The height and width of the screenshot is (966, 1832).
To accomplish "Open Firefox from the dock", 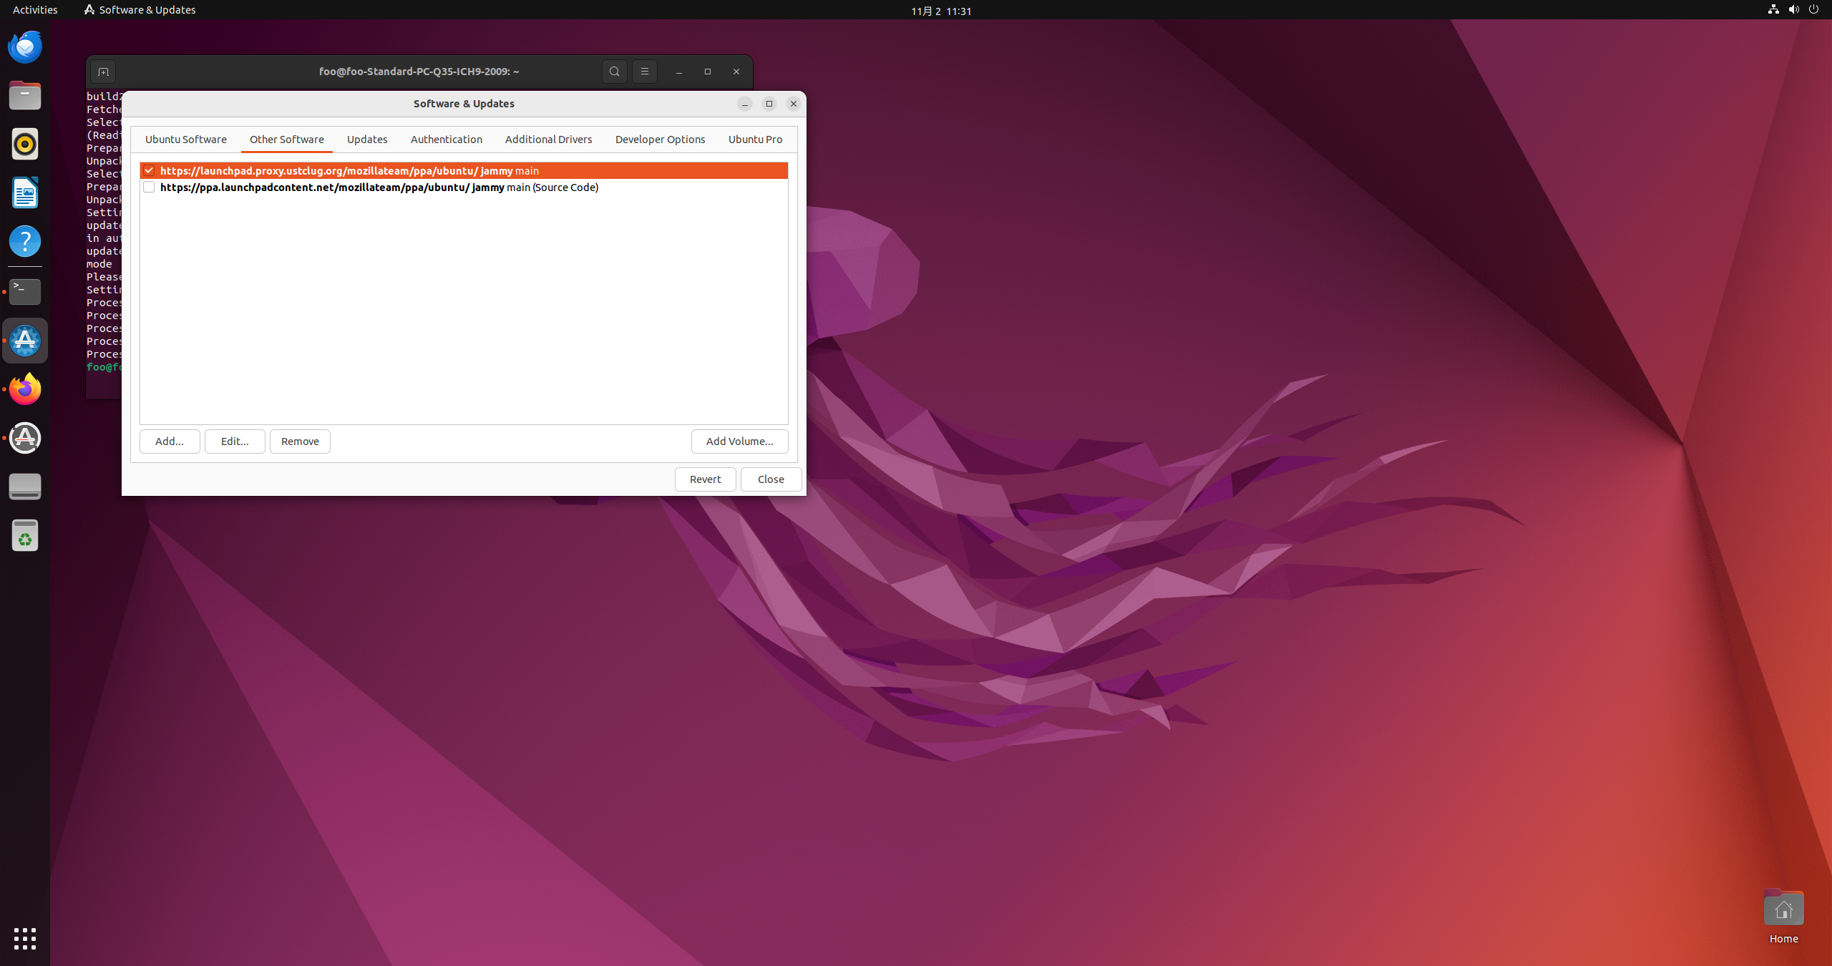I will point(25,389).
